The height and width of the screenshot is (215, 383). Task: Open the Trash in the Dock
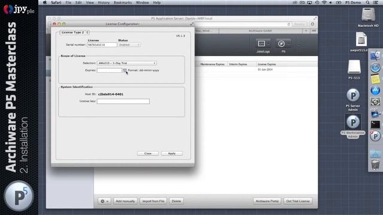[375, 165]
